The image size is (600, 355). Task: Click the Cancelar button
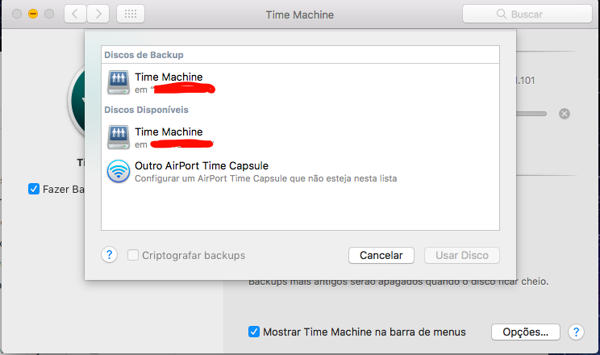tap(381, 255)
